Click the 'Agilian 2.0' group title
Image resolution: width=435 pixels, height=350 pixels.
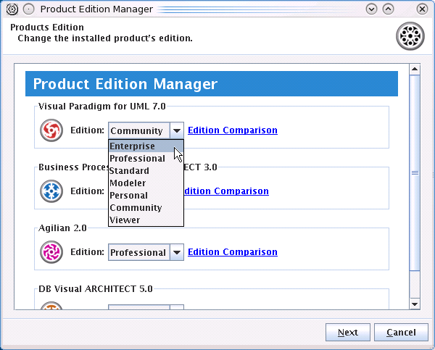click(x=62, y=228)
